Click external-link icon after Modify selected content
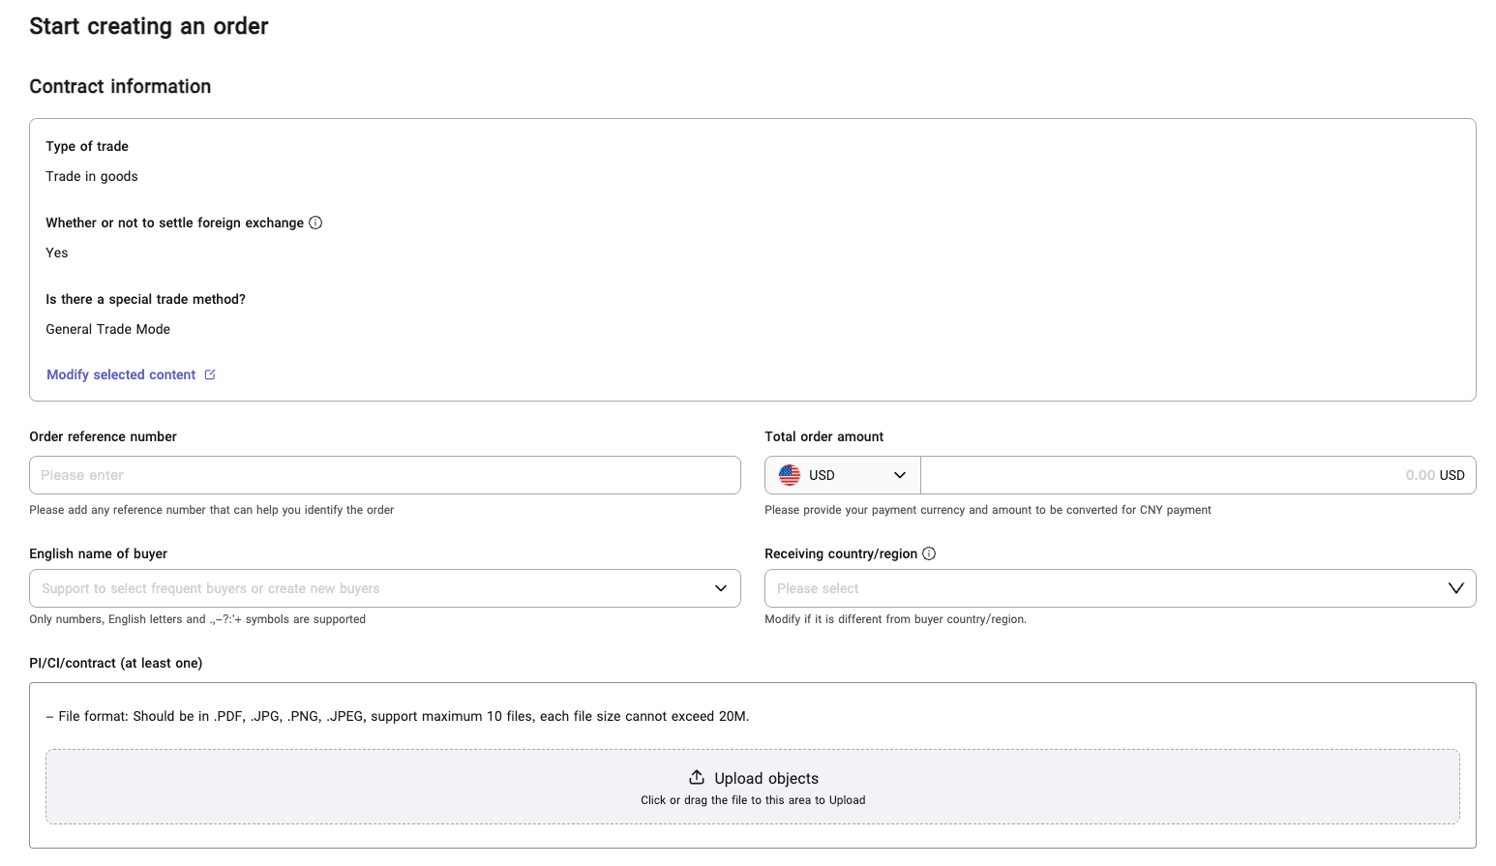This screenshot has width=1496, height=866. click(x=210, y=374)
